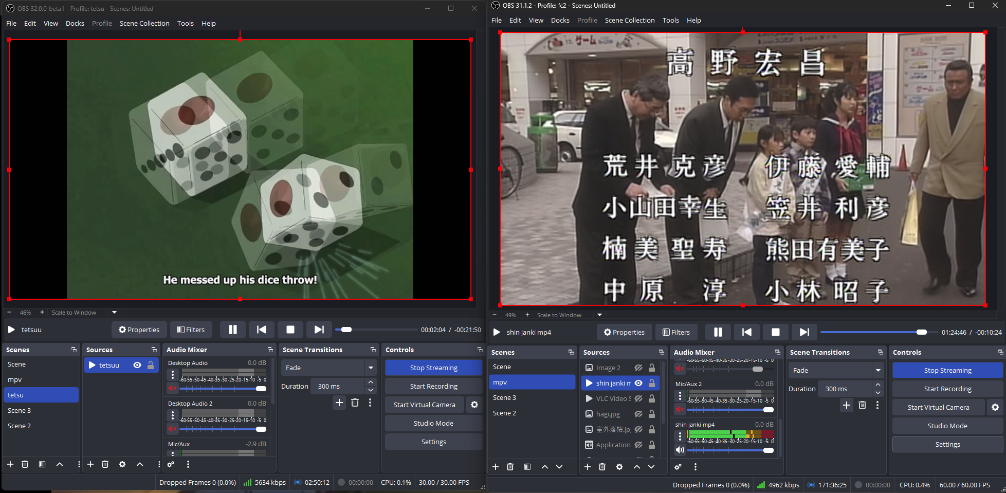Expand the Fade transition dropdown in left OBS
This screenshot has height=493, width=1006.
click(x=371, y=368)
